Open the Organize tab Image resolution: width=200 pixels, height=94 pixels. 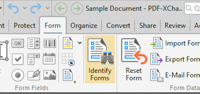coord(84,26)
